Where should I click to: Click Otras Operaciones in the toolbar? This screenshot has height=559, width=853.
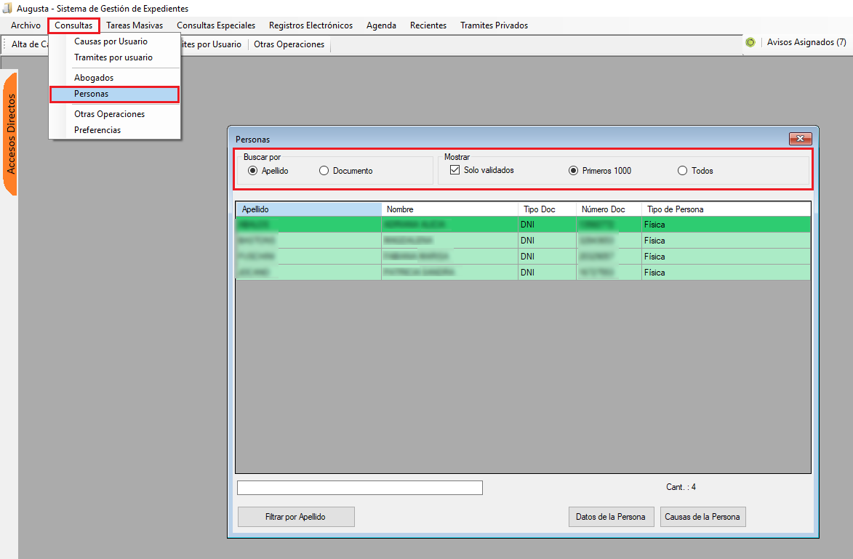point(289,44)
